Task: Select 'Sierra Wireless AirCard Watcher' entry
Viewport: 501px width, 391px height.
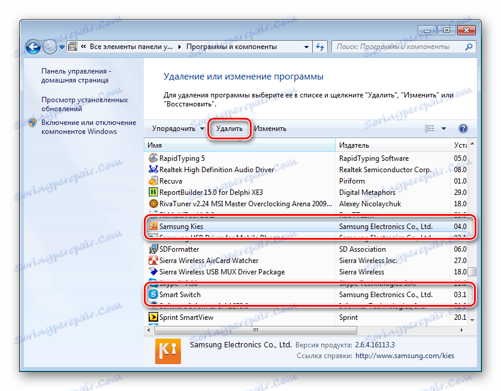Action: 209,261
